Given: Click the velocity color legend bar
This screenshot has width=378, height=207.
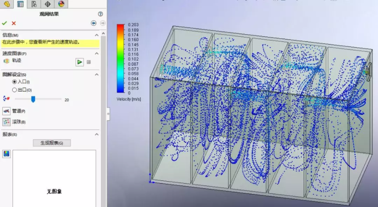Looking at the screenshot, I should pyautogui.click(x=121, y=58).
